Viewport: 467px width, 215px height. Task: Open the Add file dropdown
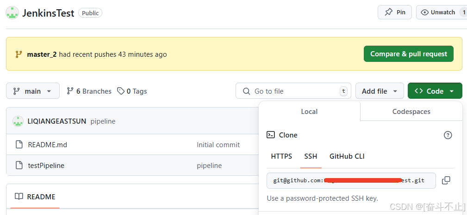[380, 91]
